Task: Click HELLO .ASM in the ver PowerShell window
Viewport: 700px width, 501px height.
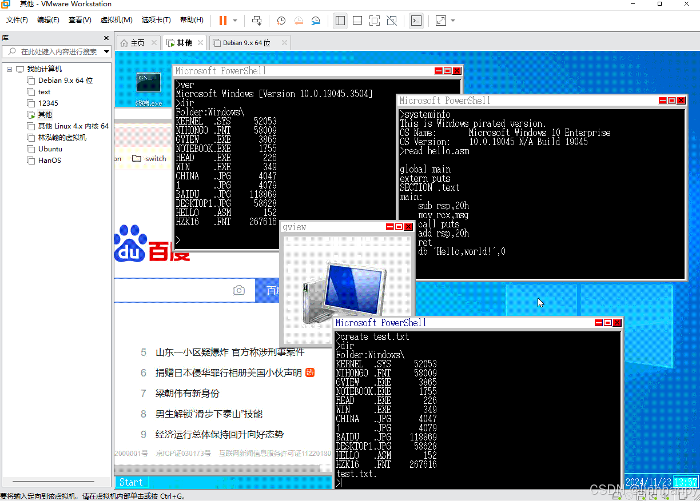Action: pos(226,213)
